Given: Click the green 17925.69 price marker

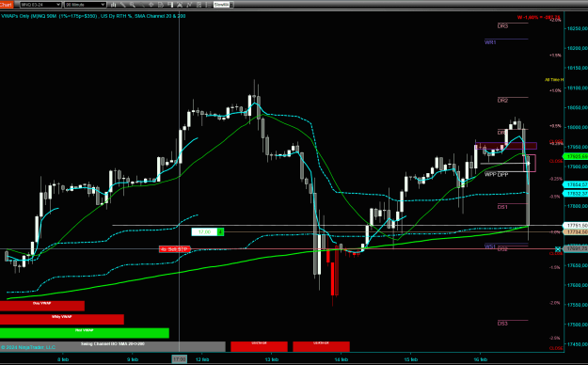Looking at the screenshot, I should (x=576, y=156).
